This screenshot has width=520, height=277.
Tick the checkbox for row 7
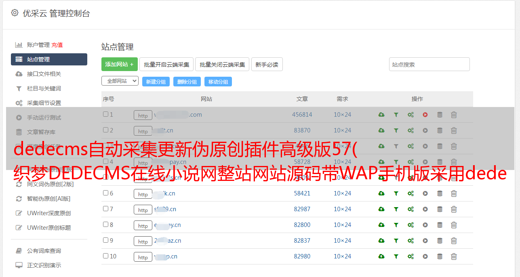(105, 209)
